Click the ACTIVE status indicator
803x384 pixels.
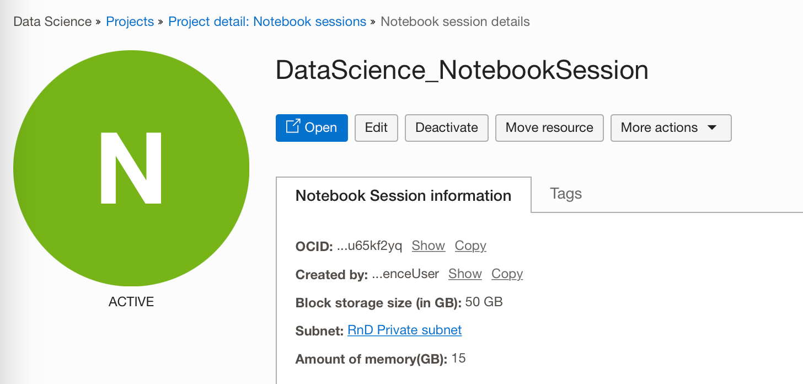131,301
